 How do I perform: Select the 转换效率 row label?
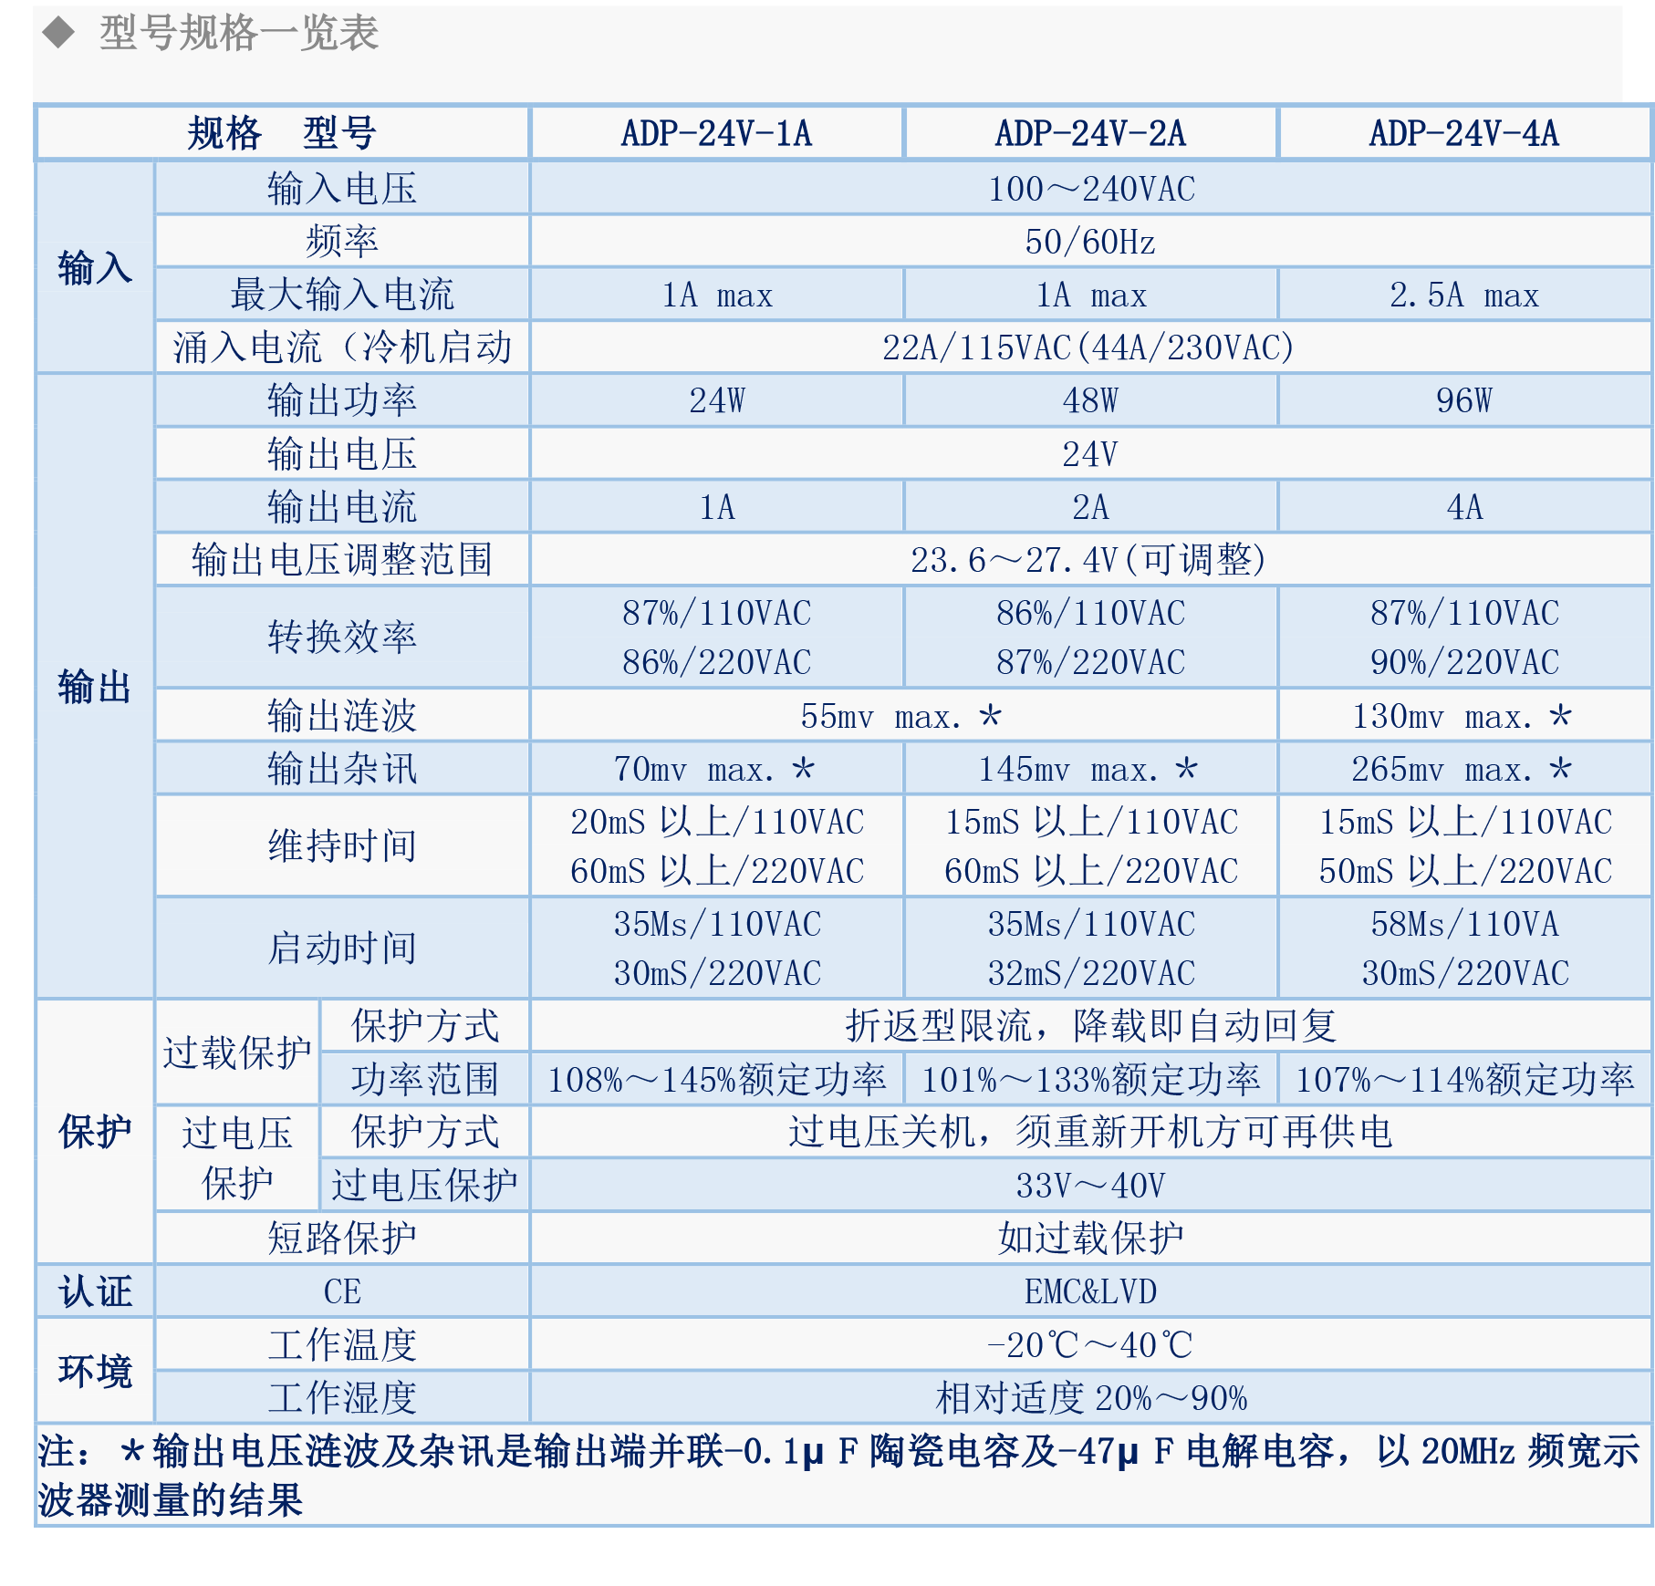342,637
